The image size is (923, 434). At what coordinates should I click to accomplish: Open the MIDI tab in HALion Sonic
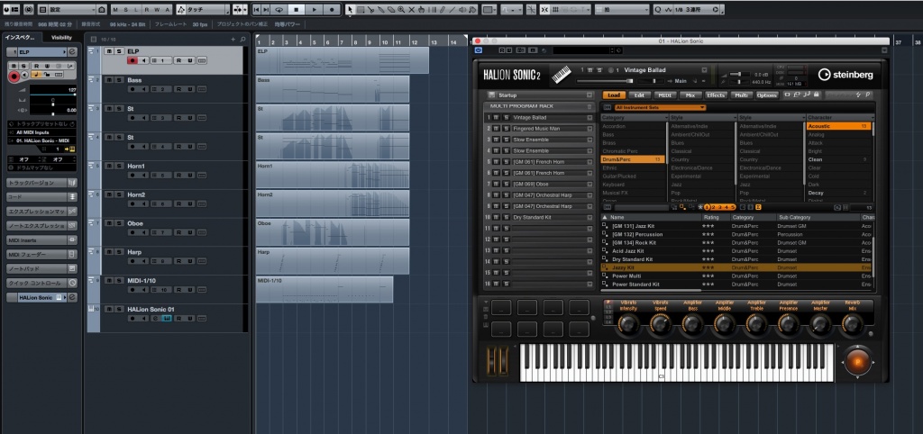click(664, 95)
